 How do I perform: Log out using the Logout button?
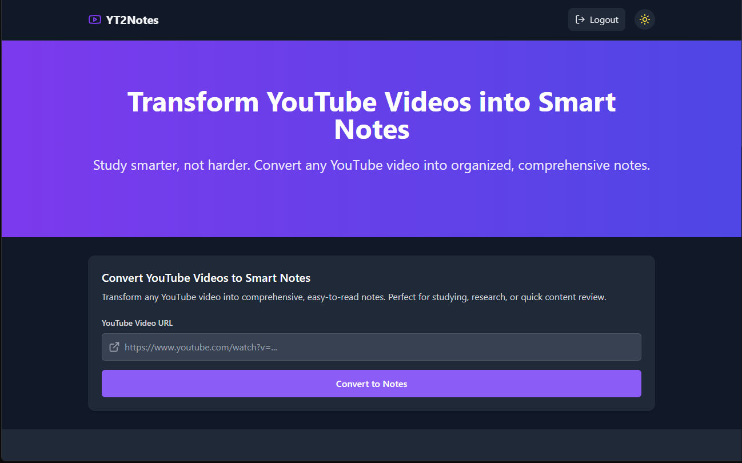point(597,19)
